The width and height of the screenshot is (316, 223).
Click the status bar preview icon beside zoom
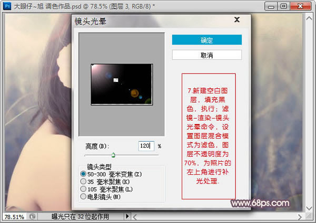coord(33,216)
